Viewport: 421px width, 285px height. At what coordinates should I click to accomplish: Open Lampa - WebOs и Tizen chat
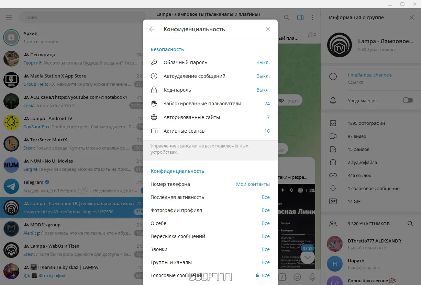71,250
